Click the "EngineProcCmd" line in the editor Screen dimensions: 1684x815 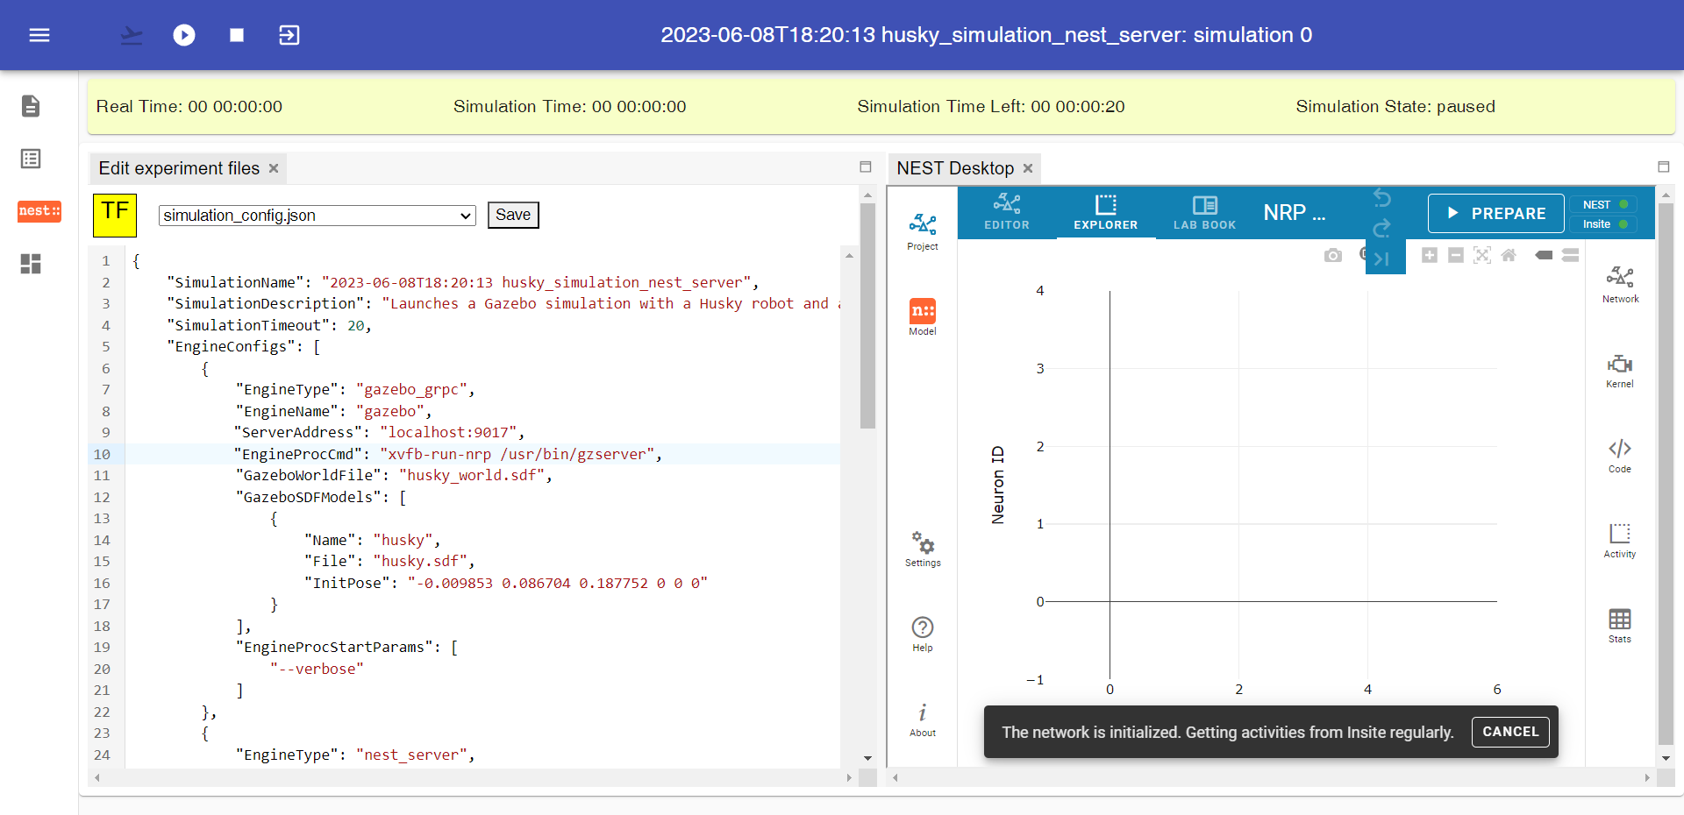(x=447, y=454)
